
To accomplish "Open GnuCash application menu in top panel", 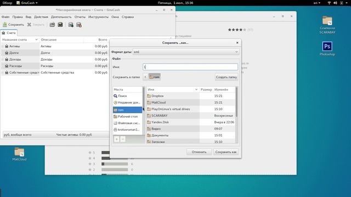I will tap(27, 3).
